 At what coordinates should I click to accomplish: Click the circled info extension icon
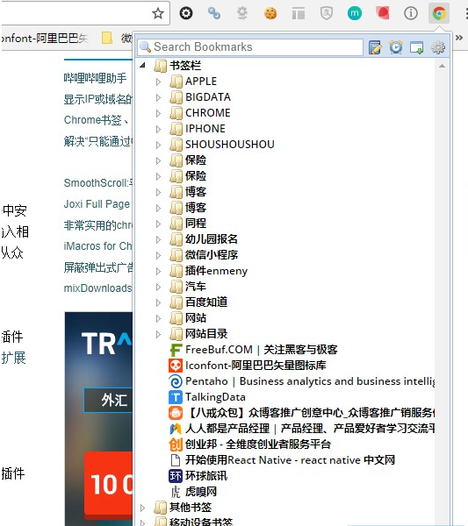pos(411,13)
